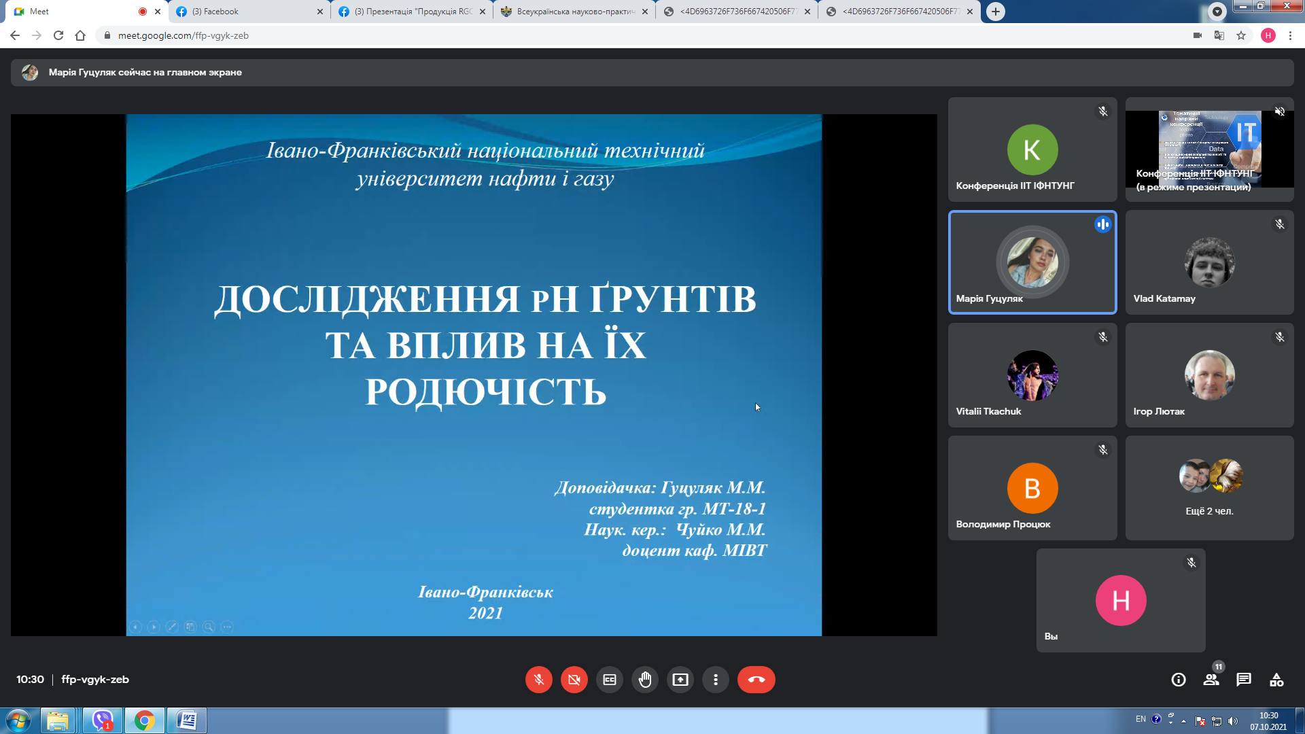Open the chat with everyone panel
This screenshot has height=734, width=1305.
(1243, 680)
